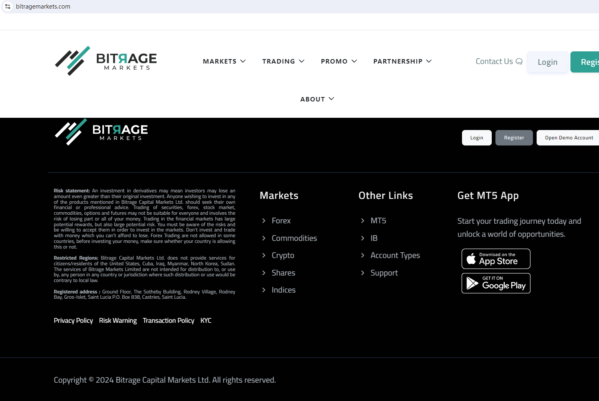This screenshot has width=599, height=401.
Task: Click the Bitrage Markets logo in header
Action: point(106,61)
